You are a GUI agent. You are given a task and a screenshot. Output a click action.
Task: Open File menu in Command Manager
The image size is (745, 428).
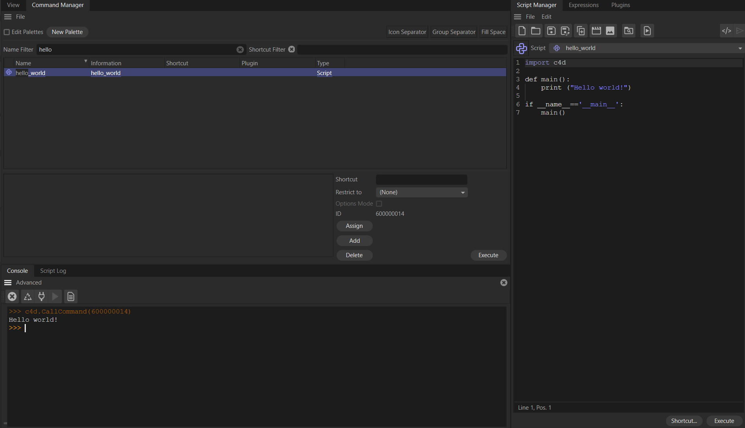point(20,17)
